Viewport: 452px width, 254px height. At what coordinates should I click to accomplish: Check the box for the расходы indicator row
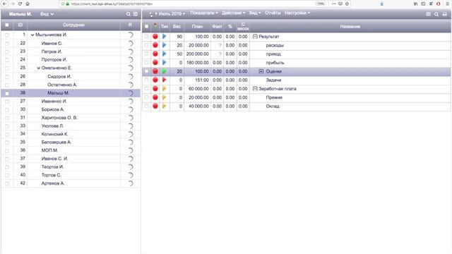[146, 45]
